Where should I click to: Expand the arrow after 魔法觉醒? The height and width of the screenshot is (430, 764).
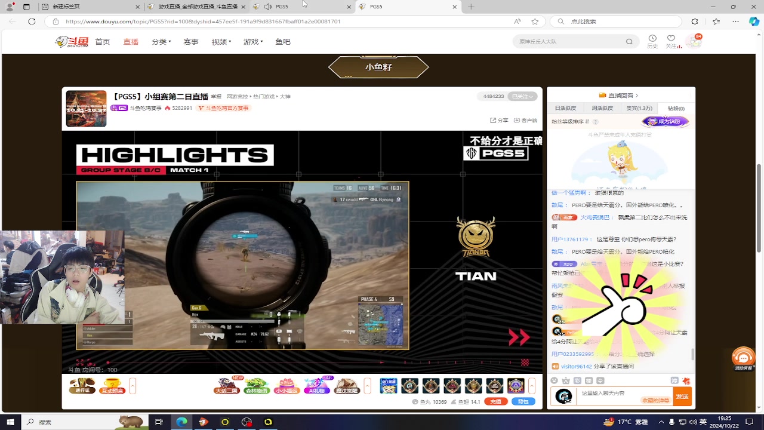(x=368, y=386)
